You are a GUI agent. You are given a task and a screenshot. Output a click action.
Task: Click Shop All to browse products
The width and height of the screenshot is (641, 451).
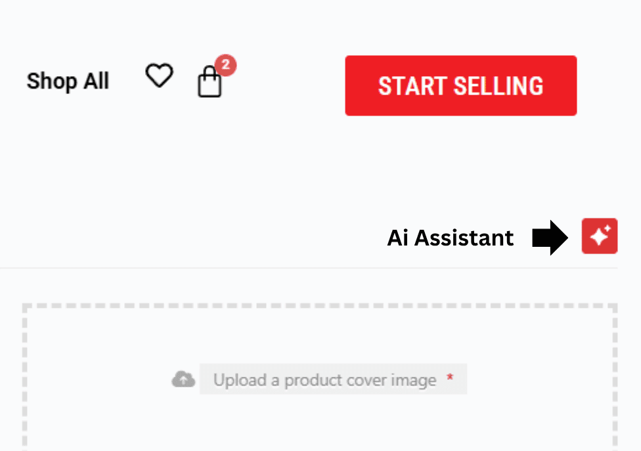68,81
